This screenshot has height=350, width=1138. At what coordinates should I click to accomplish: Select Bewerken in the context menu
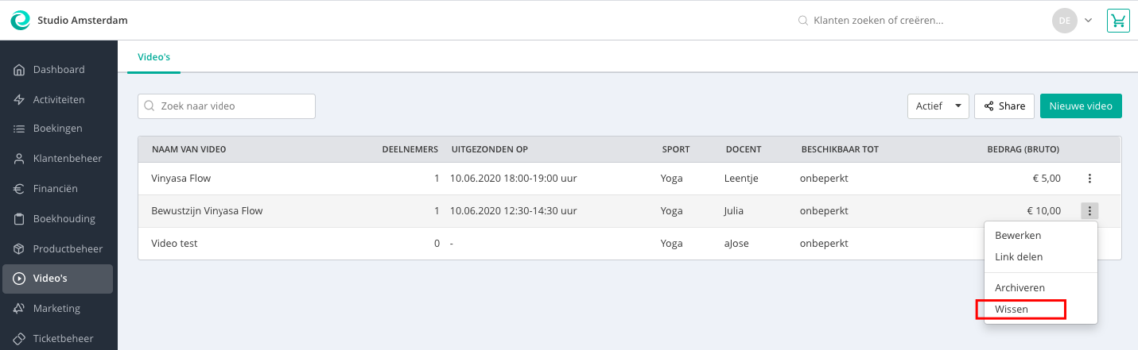[x=1018, y=236]
